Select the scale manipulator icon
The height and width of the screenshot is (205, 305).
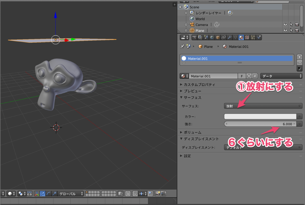point(54,194)
